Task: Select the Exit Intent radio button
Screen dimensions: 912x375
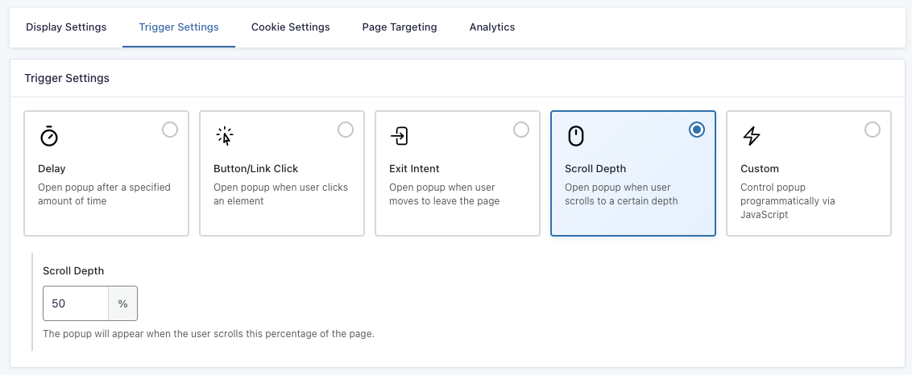Action: pos(521,130)
